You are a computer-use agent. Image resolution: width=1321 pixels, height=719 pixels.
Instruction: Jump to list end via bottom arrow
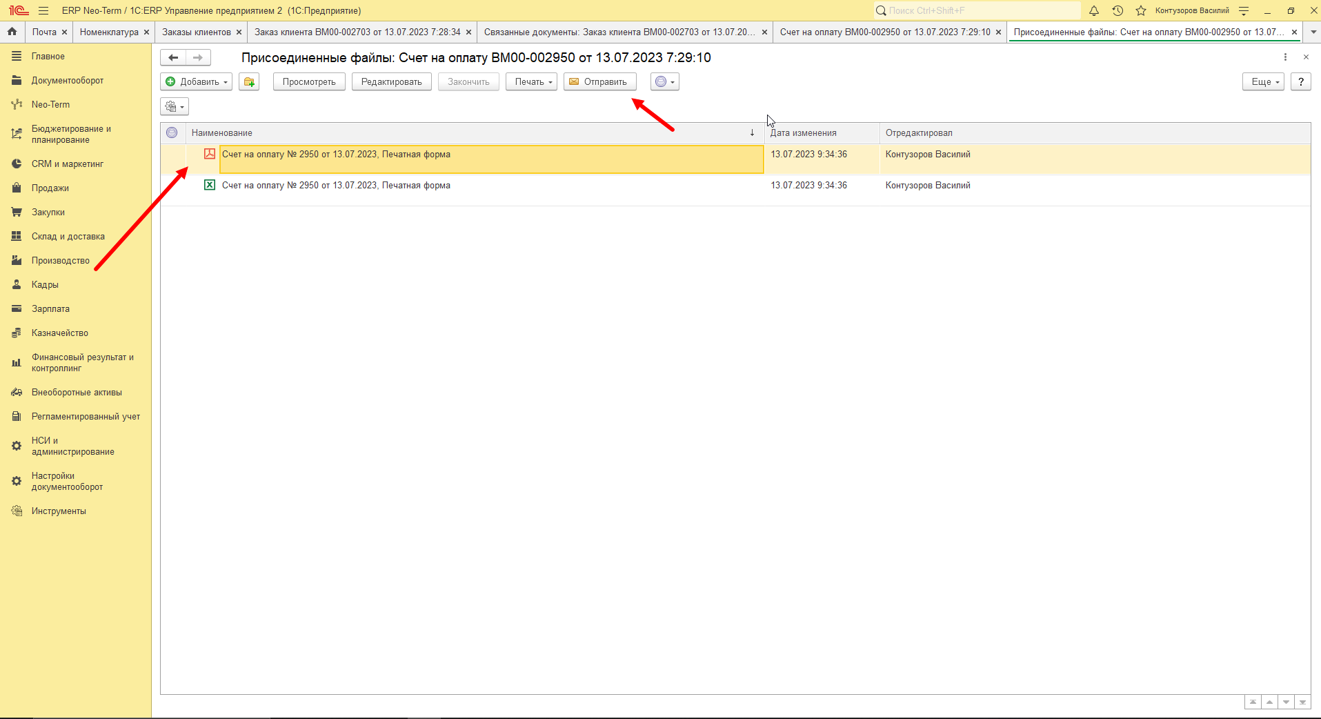point(1302,702)
